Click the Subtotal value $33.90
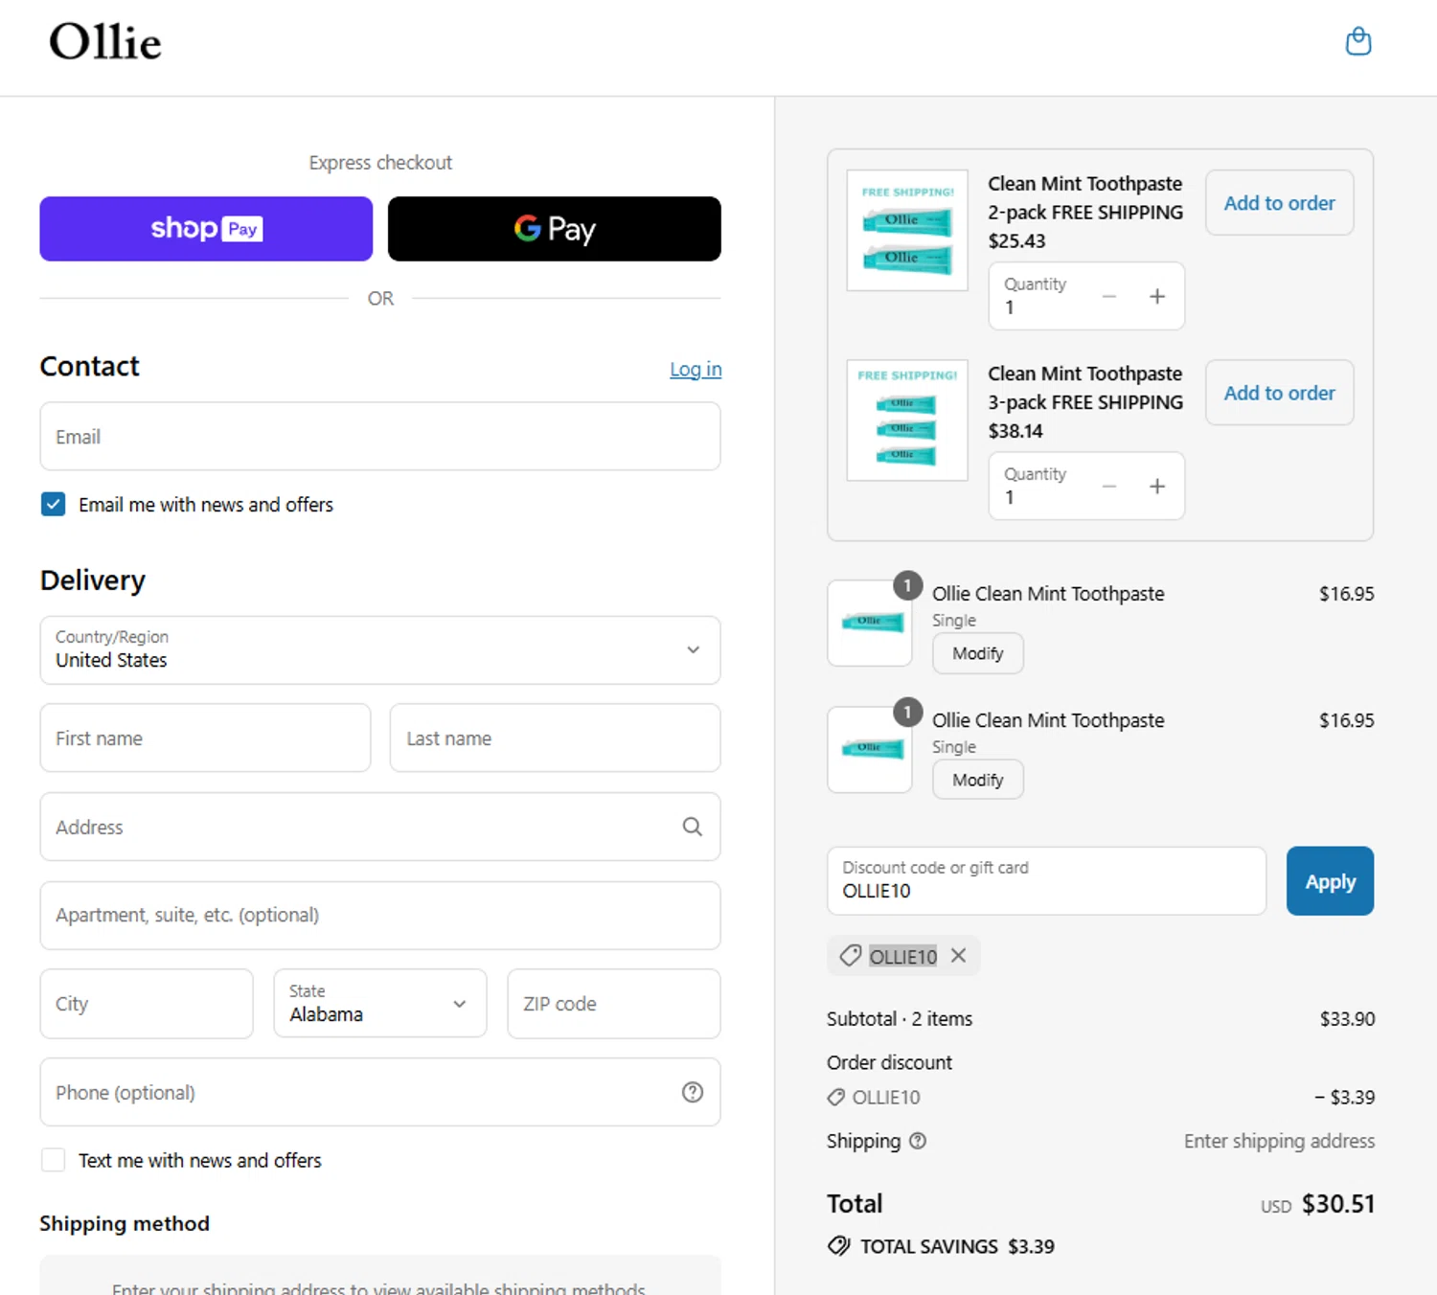 point(1347,1019)
